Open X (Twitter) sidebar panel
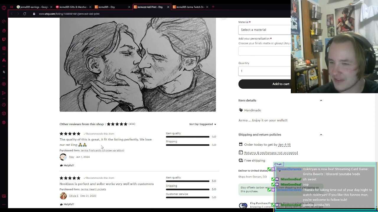The height and width of the screenshot is (212, 378). [x=4, y=72]
